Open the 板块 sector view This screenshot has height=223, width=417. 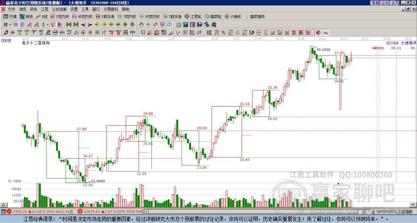26,16
